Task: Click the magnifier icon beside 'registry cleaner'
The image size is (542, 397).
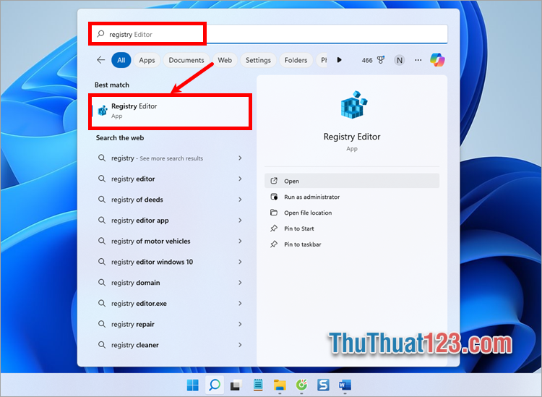Action: click(x=102, y=345)
